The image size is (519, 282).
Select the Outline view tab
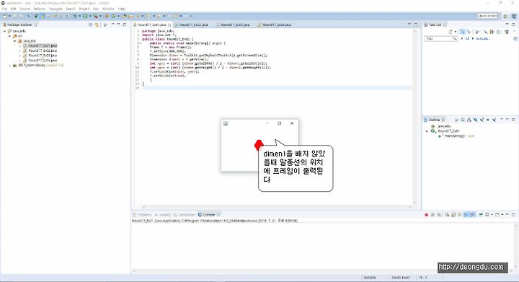pos(434,120)
